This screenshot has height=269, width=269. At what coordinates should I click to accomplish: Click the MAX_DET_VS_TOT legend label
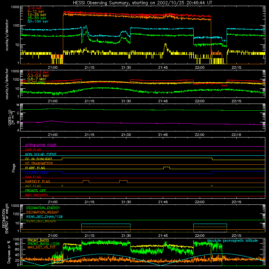coord(41,247)
